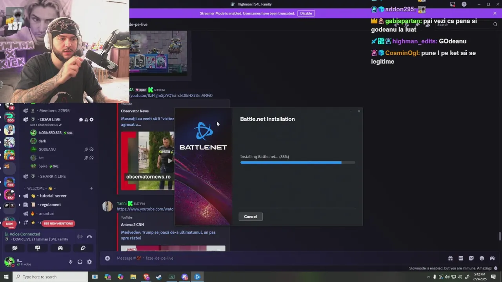
Task: Turn on camera in voice panel
Action: click(x=15, y=248)
